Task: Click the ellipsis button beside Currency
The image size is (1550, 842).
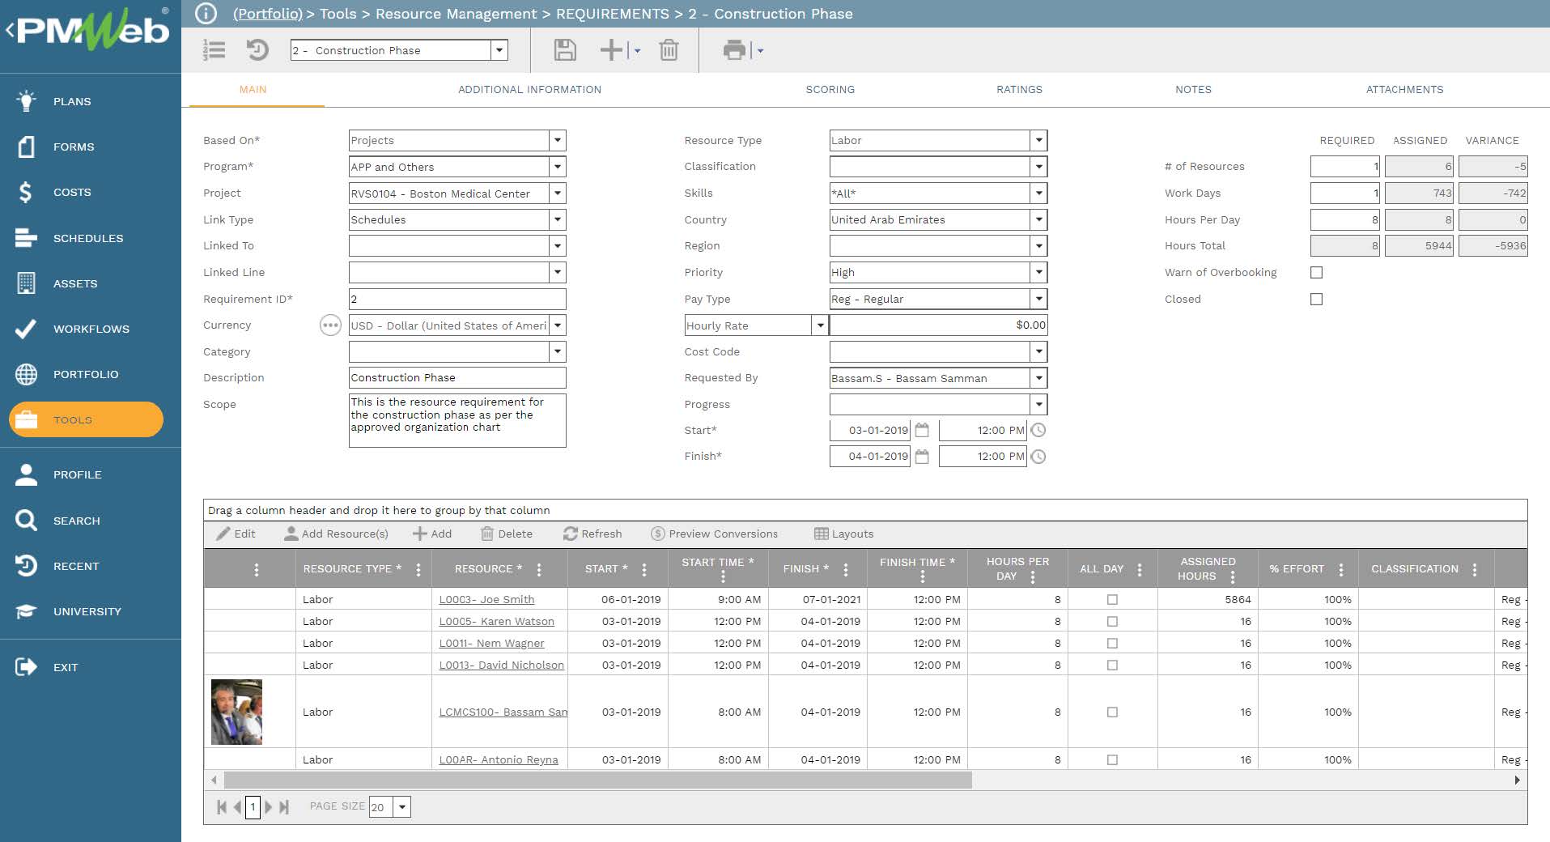Action: [x=330, y=325]
